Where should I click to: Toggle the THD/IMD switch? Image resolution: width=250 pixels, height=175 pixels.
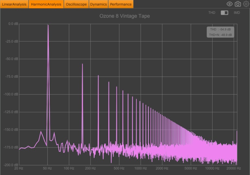(x=224, y=13)
